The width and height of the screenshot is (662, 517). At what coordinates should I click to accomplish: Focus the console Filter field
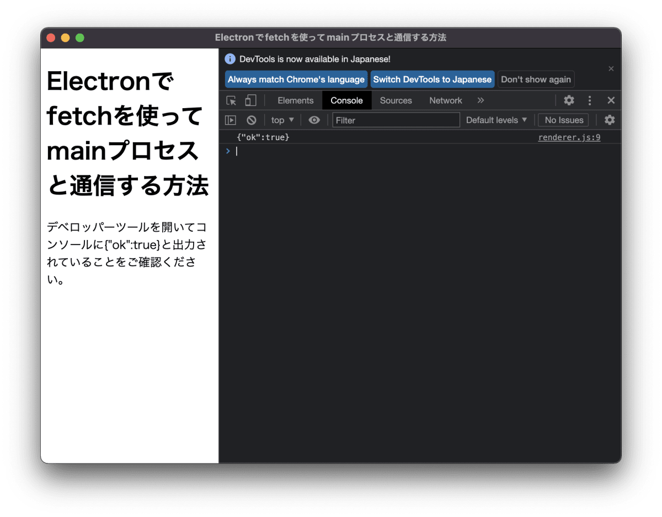point(396,120)
